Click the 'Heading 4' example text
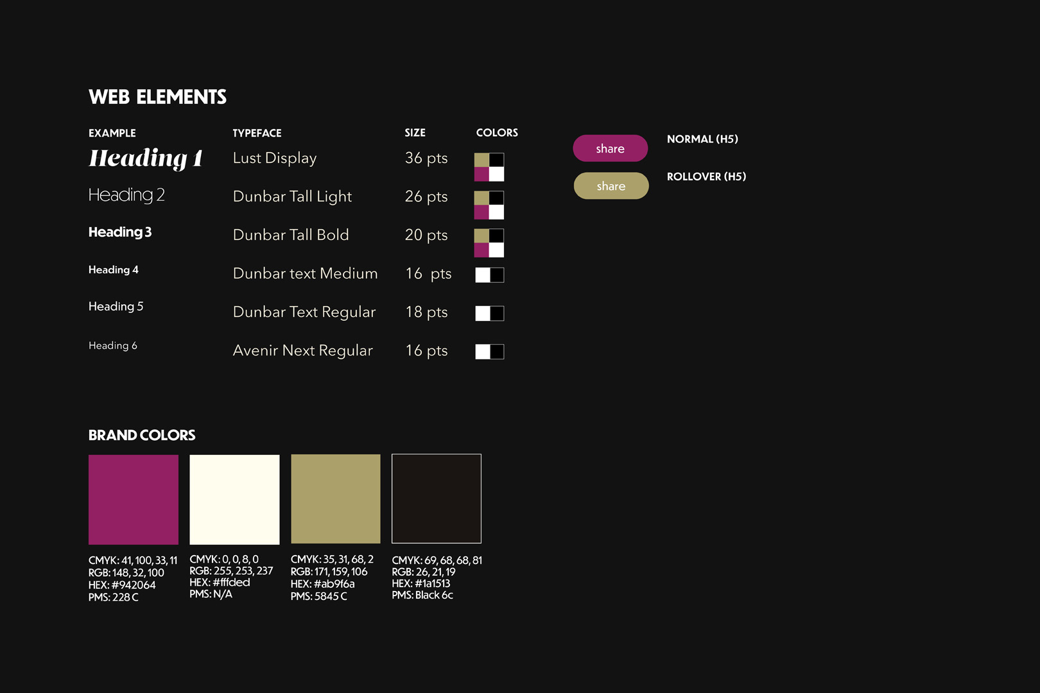 (114, 269)
